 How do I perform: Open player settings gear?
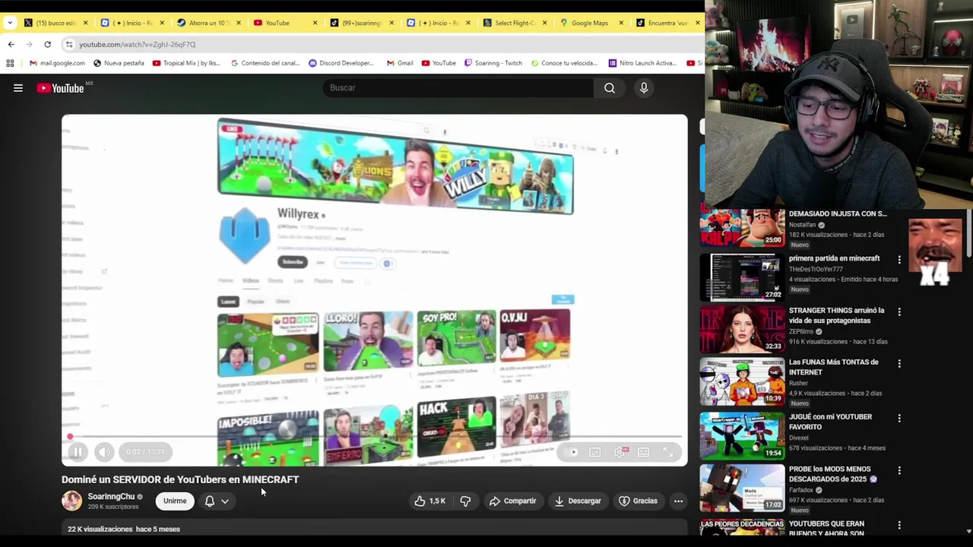click(620, 452)
